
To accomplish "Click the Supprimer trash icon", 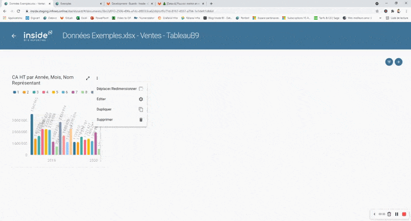I will click(x=141, y=120).
